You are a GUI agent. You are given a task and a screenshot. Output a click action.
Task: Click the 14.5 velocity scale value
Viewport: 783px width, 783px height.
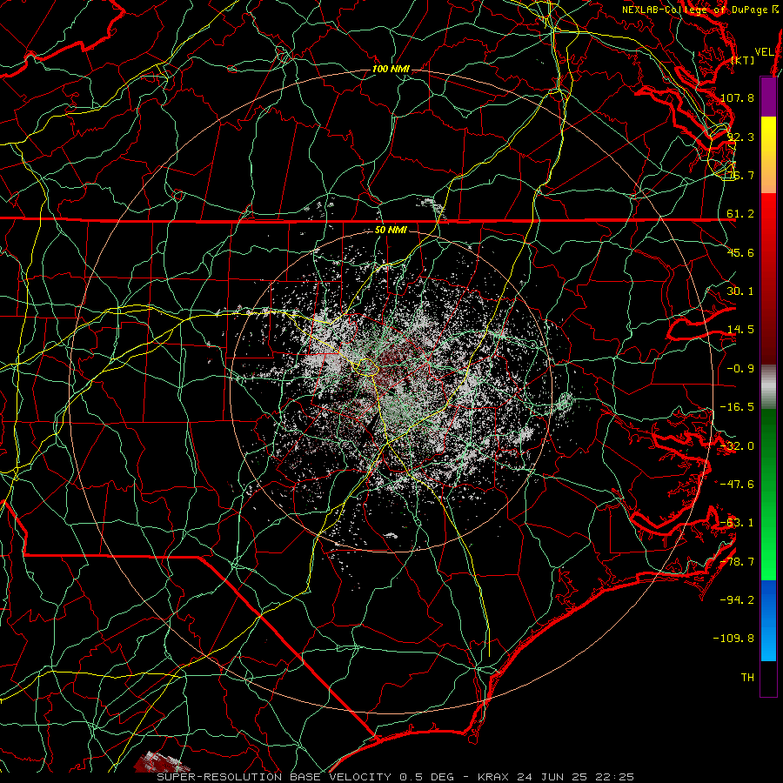740,330
